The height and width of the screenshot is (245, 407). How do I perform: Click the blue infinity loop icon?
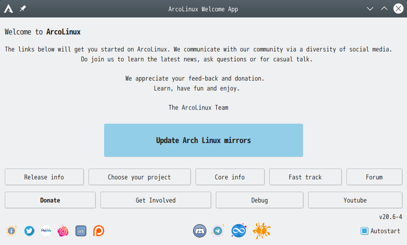239,230
